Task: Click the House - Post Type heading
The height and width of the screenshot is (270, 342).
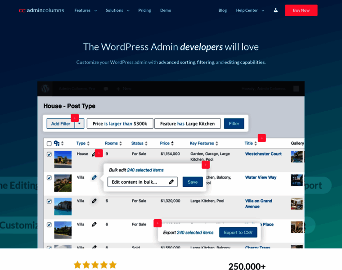Action: (69, 106)
